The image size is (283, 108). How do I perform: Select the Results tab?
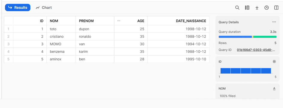18,7
